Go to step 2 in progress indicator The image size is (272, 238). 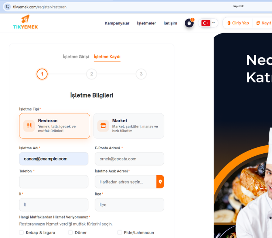[x=92, y=74]
